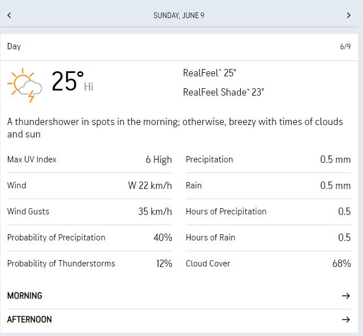Screen dimensions: 363x336
Task: Click the thundershower weather icon
Action: pos(25,85)
